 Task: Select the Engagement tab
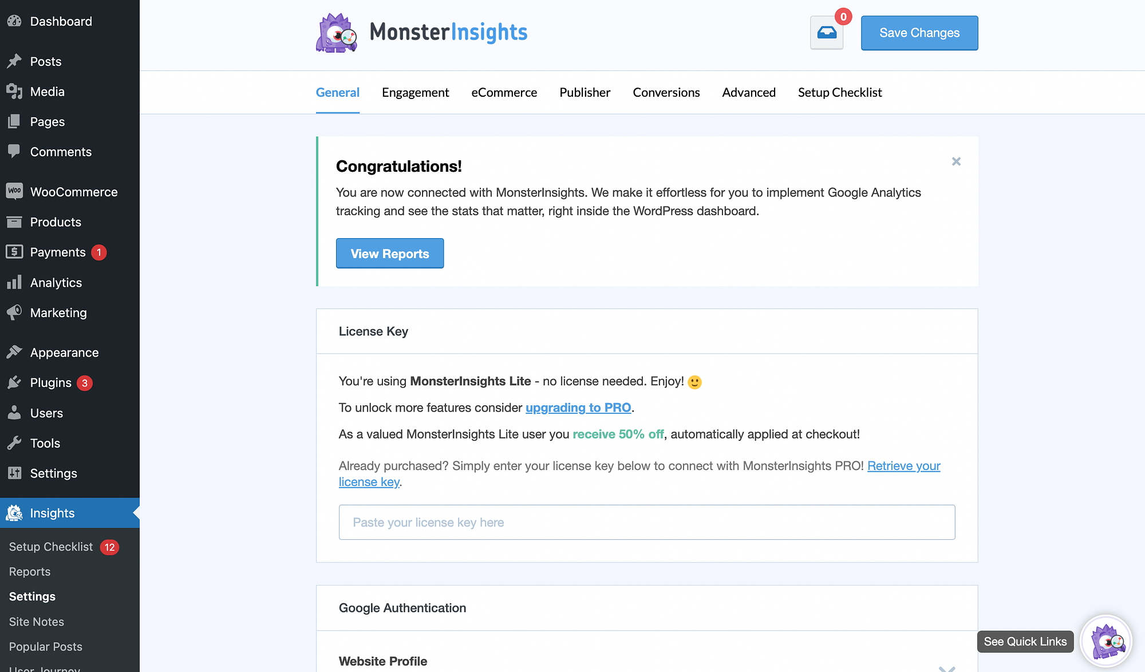click(415, 92)
